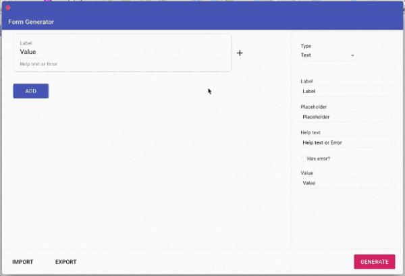This screenshot has width=405, height=276.
Task: Focus the Label input in properties panel
Action: coord(346,91)
